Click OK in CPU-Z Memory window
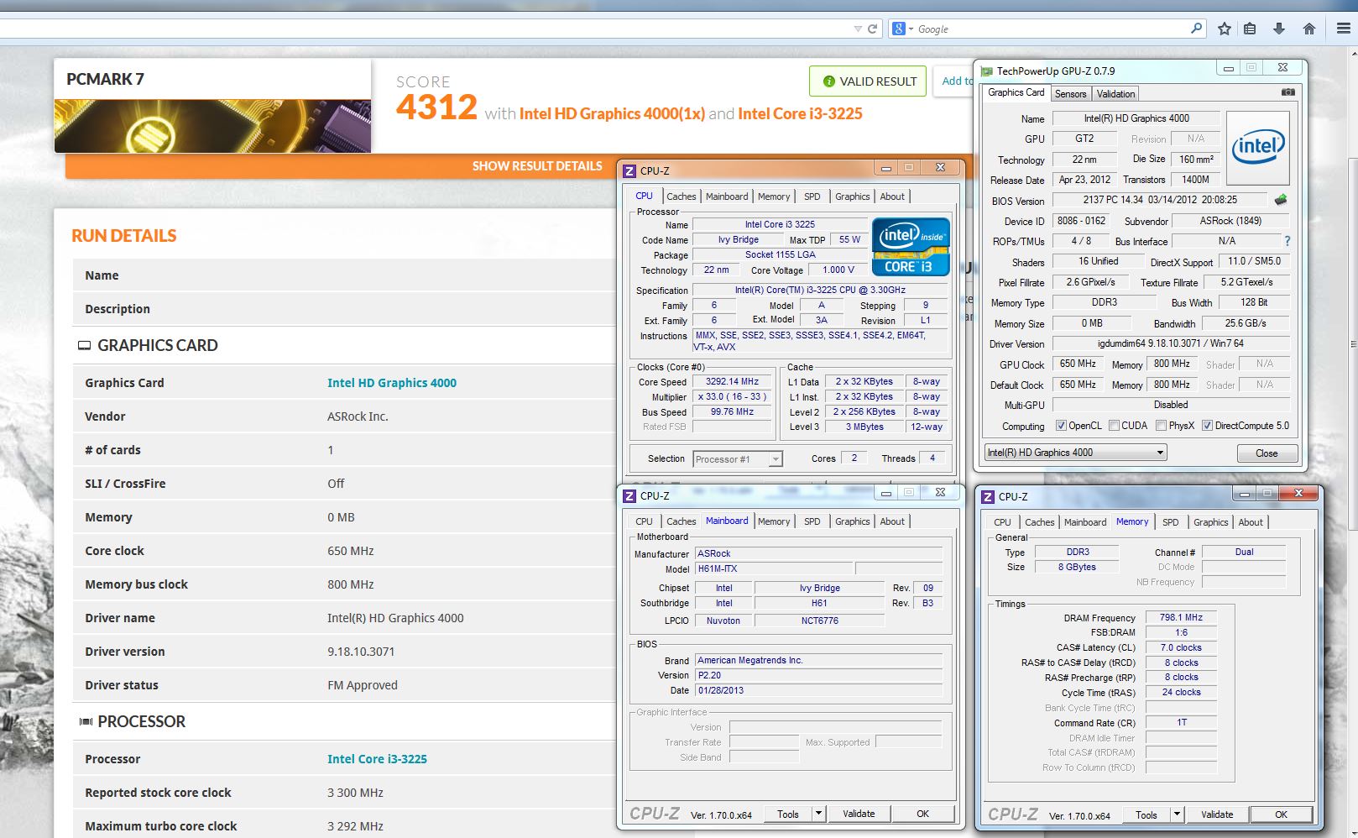This screenshot has width=1358, height=838. 1281,814
